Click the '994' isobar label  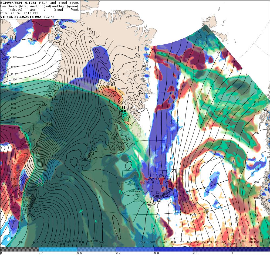[x=13, y=164]
